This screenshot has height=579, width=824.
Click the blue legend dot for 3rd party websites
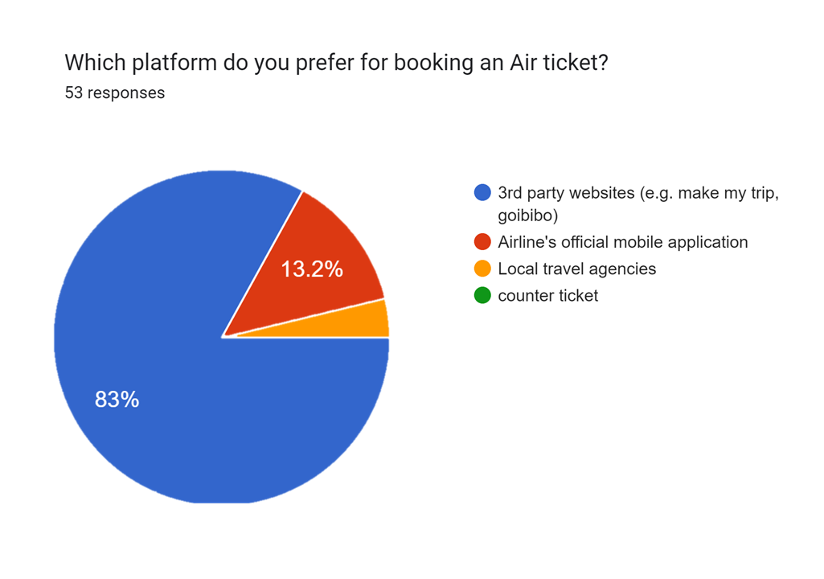tap(482, 192)
